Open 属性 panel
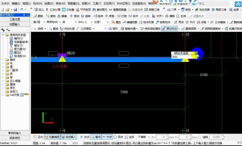Image resolution: width=242 pixels, height=146 pixels. click(x=116, y=22)
